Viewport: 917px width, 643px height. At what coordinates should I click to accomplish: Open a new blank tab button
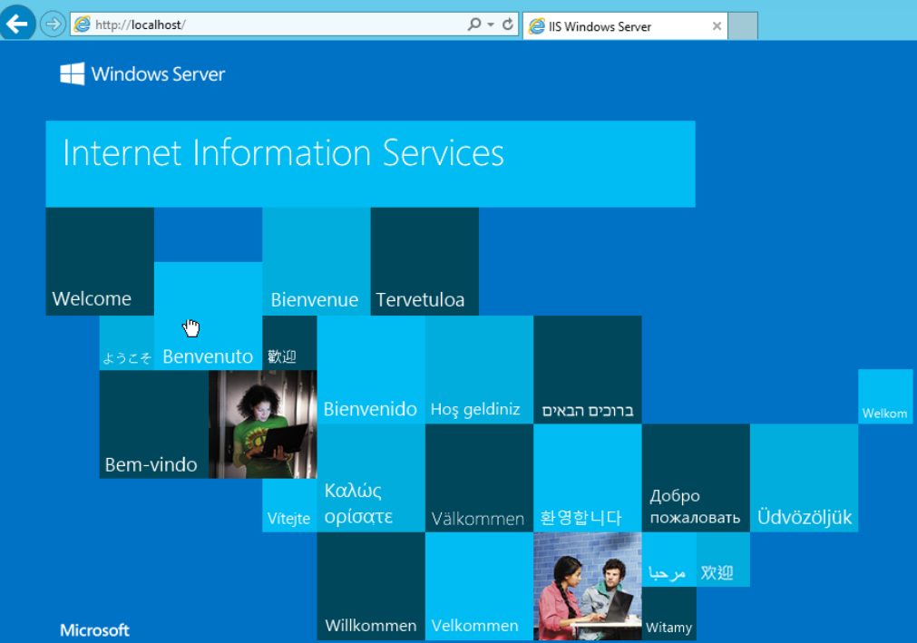pos(743,26)
